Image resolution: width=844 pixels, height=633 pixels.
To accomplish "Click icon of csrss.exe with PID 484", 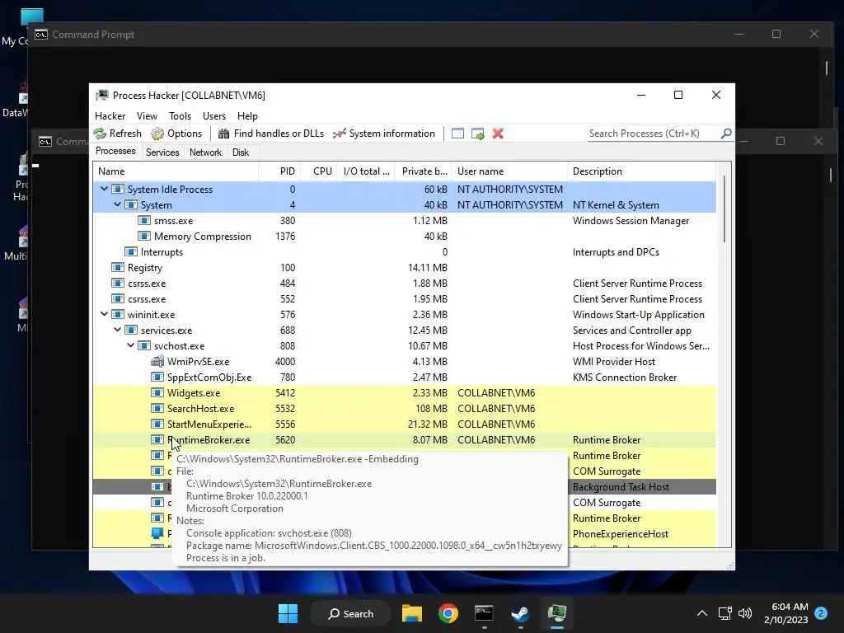I will click(x=117, y=284).
